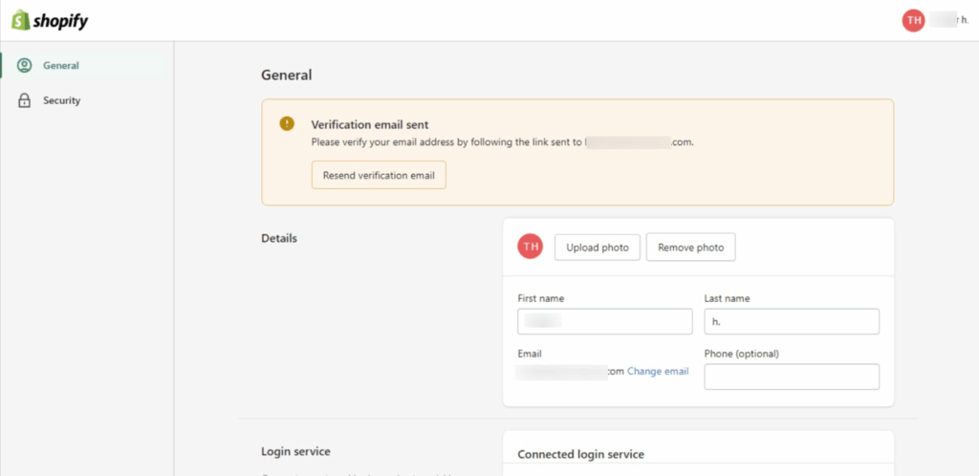Focus the First name input field
Image resolution: width=979 pixels, height=476 pixels.
tap(604, 321)
